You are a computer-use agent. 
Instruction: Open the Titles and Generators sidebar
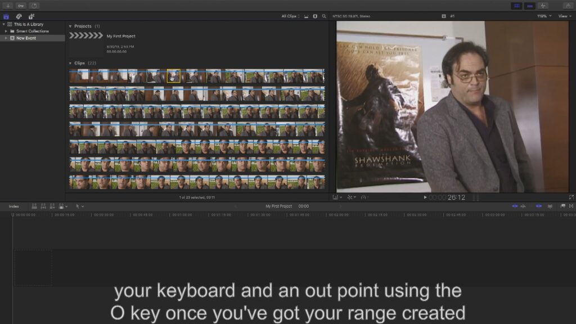31,16
